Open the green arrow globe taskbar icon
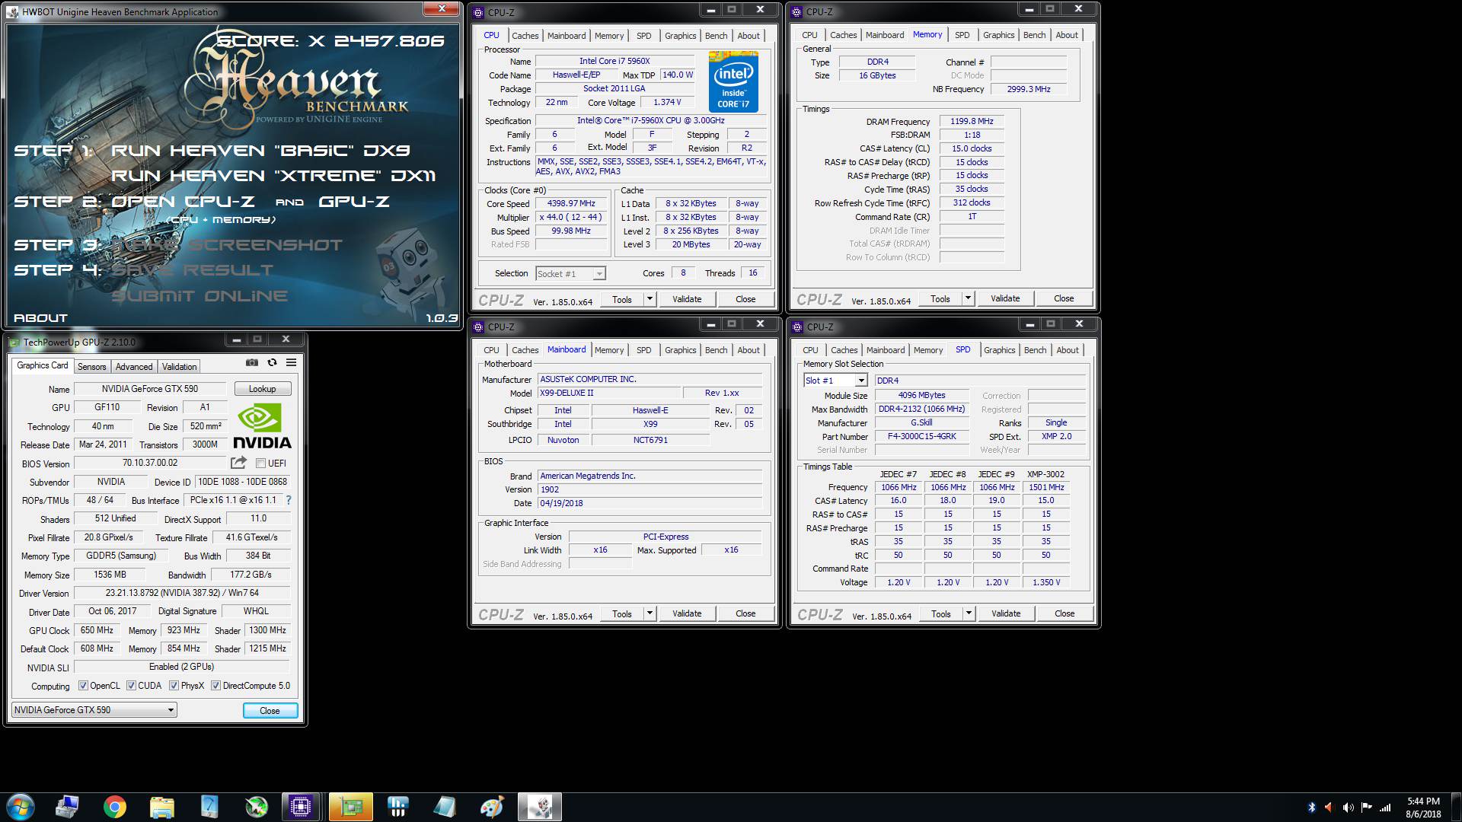 pyautogui.click(x=257, y=807)
